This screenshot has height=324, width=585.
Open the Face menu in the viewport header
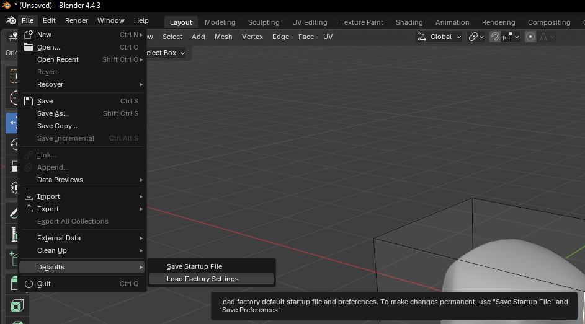click(x=306, y=37)
